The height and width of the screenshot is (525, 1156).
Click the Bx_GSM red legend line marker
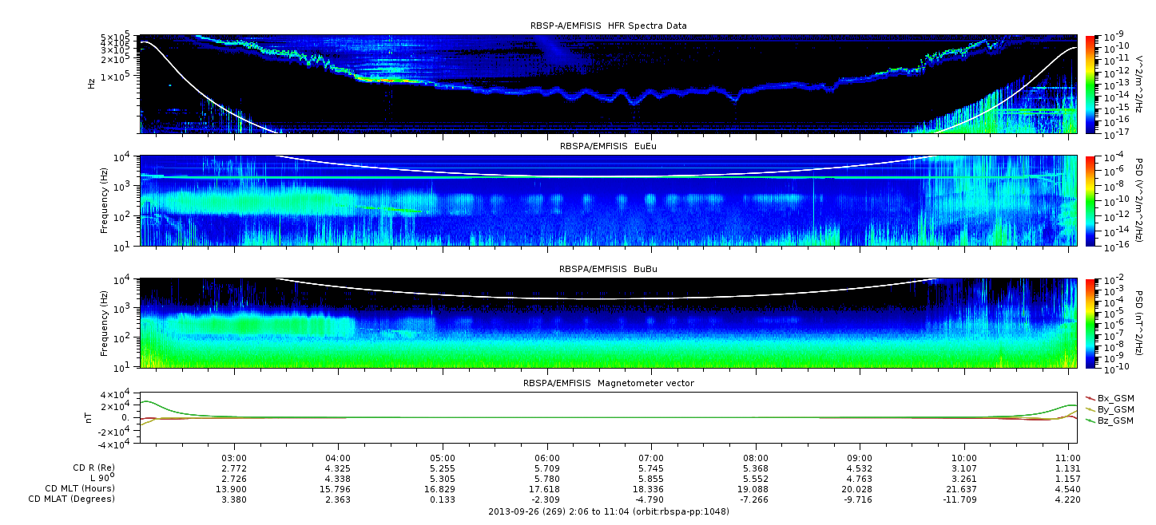(x=1090, y=397)
